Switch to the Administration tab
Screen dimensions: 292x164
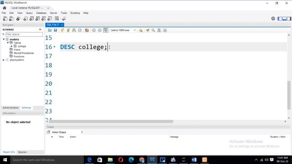click(10, 108)
